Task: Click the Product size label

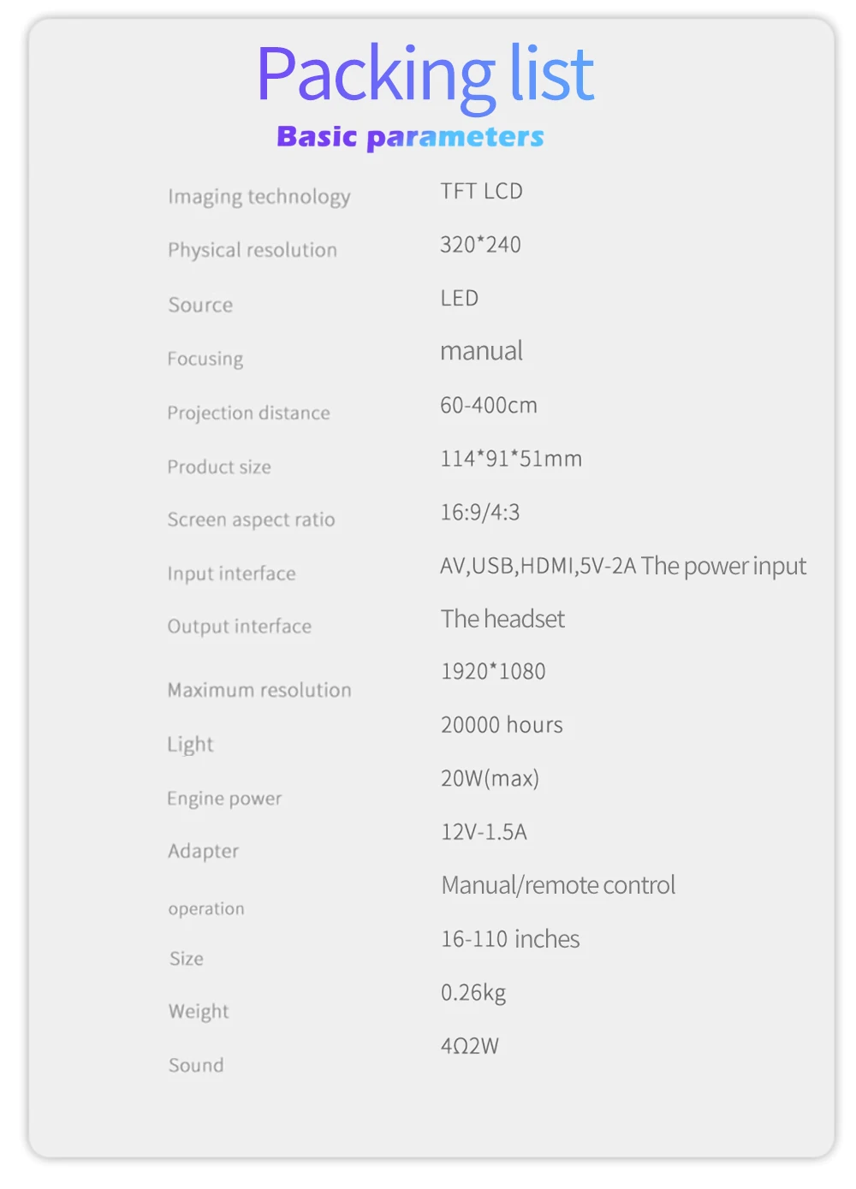Action: [219, 467]
